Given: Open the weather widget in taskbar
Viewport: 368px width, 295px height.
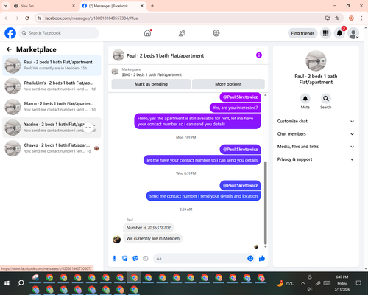Looking at the screenshot, I should tap(285, 283).
